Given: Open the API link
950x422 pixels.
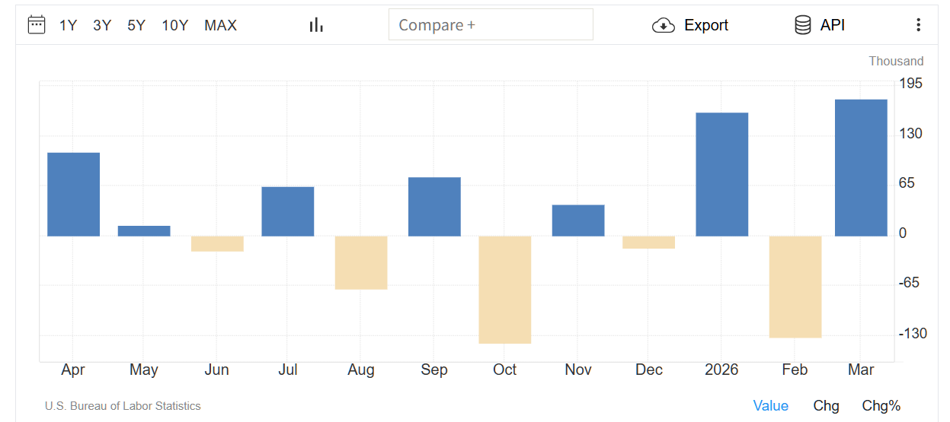Looking at the screenshot, I should coord(833,25).
